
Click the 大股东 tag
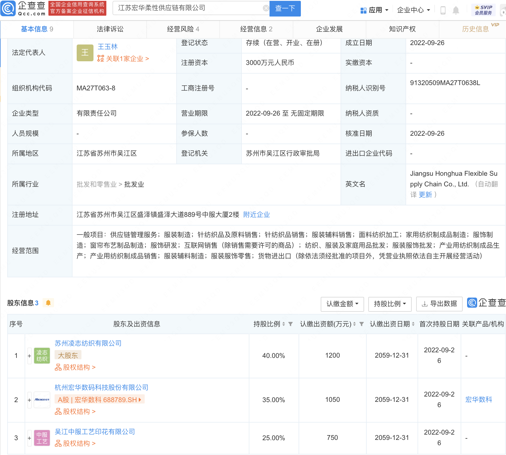(x=68, y=355)
